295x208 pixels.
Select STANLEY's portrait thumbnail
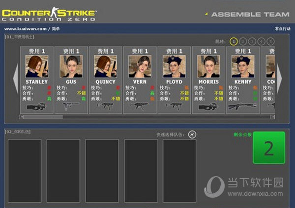pyautogui.click(x=37, y=66)
